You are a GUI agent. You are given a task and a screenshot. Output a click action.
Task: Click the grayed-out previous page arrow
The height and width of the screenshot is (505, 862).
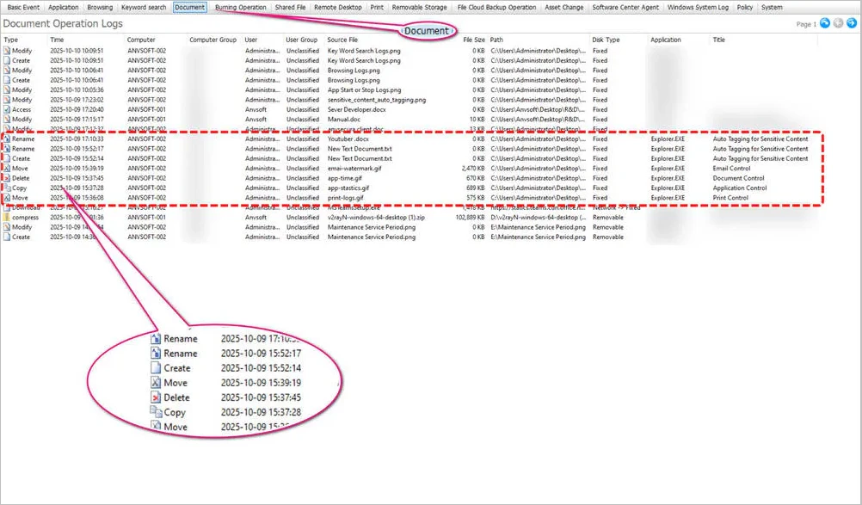coord(838,23)
